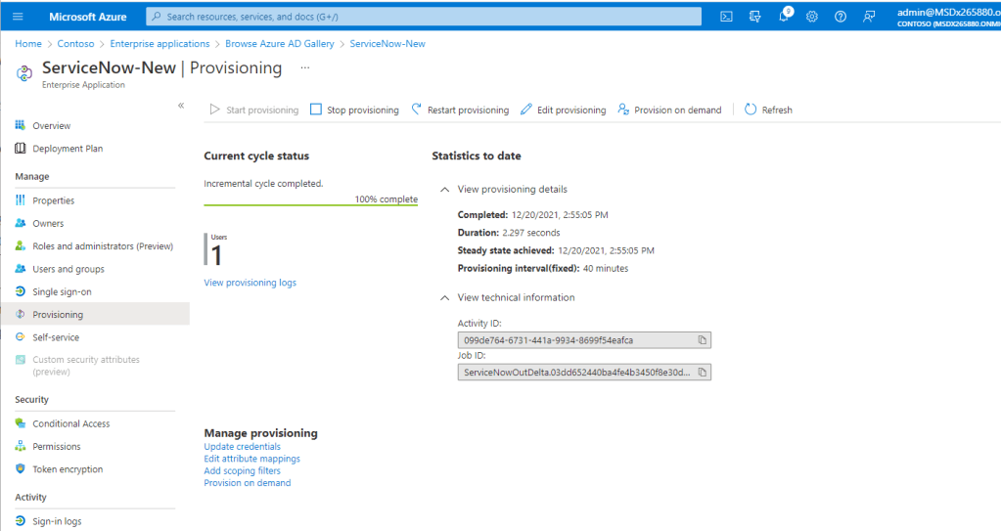The height and width of the screenshot is (531, 1001).
Task: Select Conditional Access in sidebar
Action: [70, 424]
